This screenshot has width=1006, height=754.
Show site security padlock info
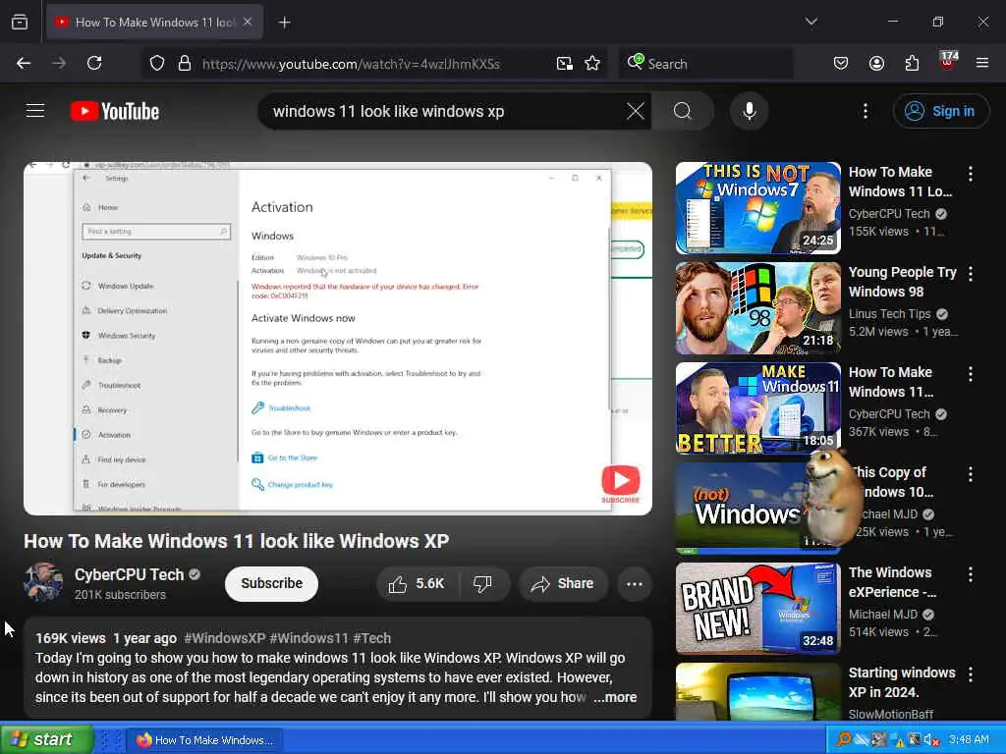tap(185, 63)
